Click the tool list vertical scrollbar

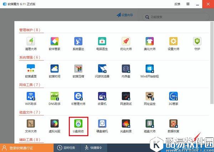(212, 63)
